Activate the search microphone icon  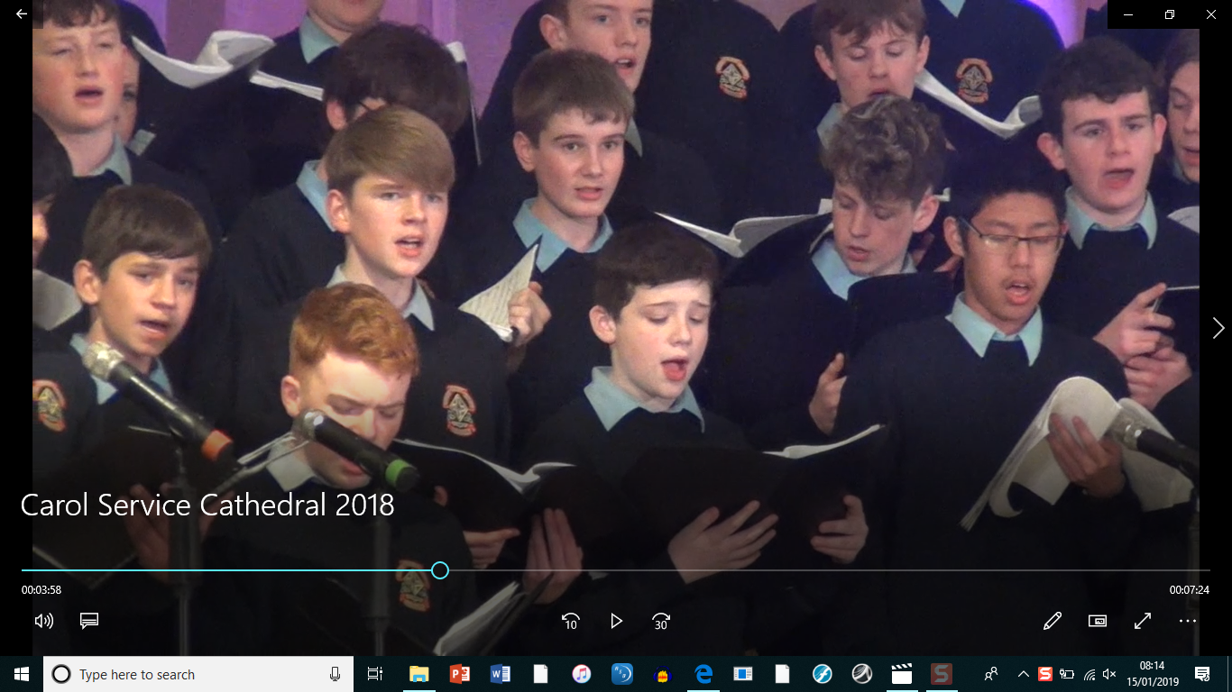[335, 674]
